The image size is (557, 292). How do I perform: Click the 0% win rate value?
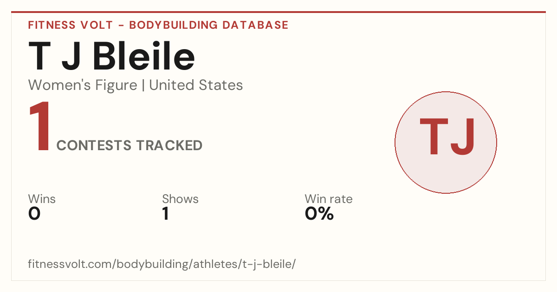click(x=319, y=214)
